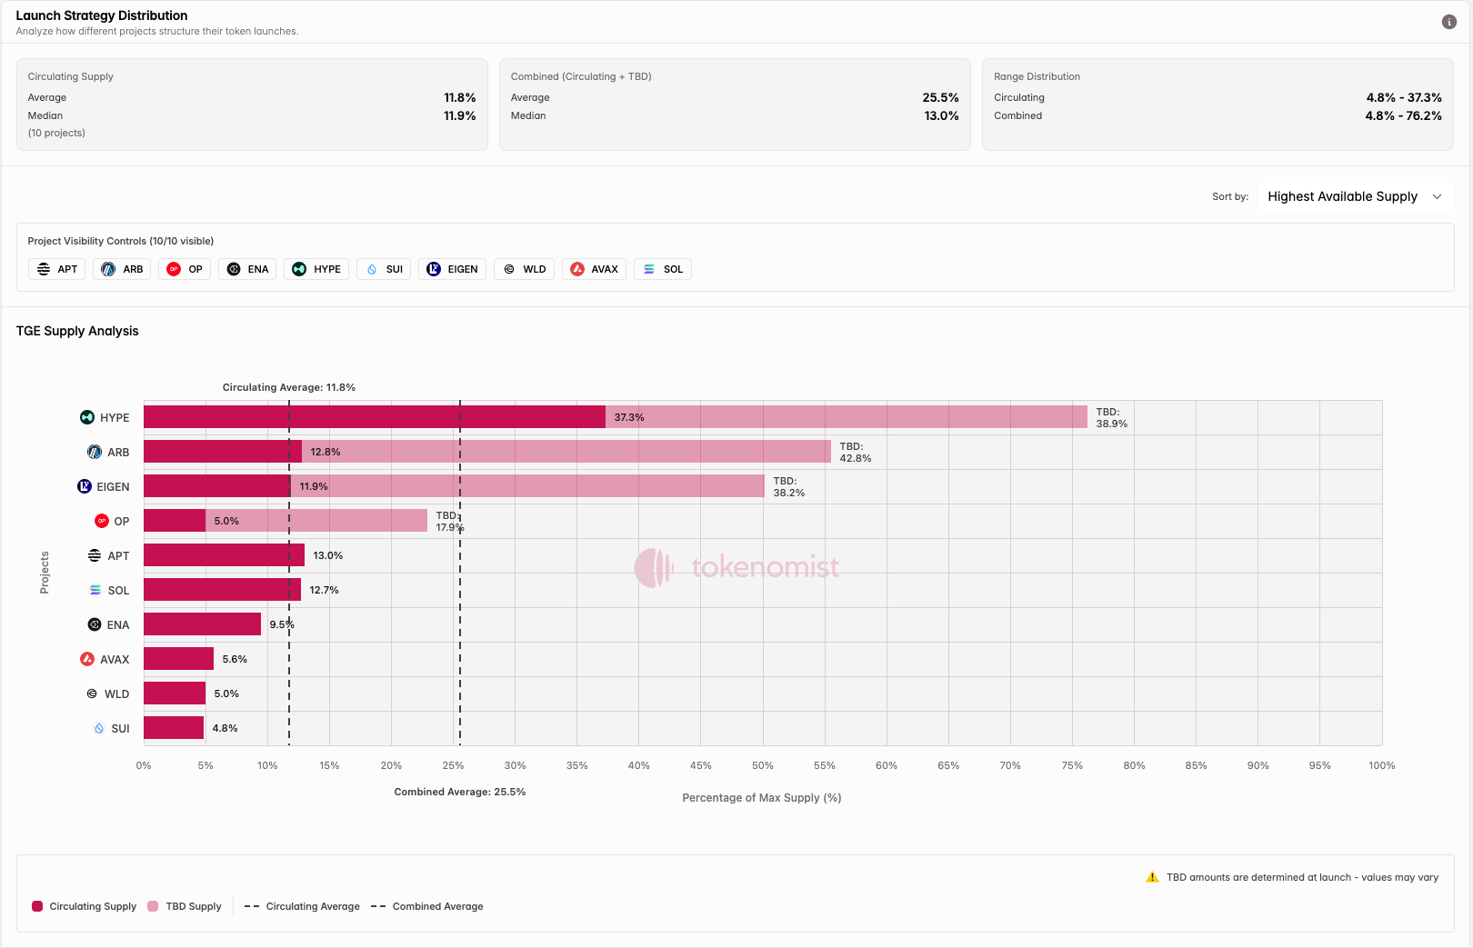Click the ARB logo beside the chart bar

(x=95, y=452)
